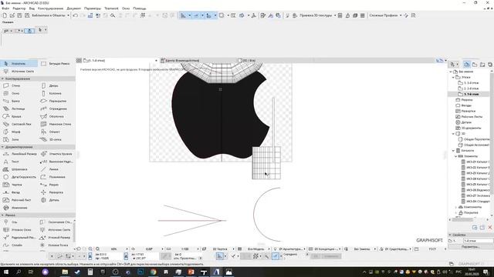
Task: Open the Документ menu
Action: [x=74, y=8]
